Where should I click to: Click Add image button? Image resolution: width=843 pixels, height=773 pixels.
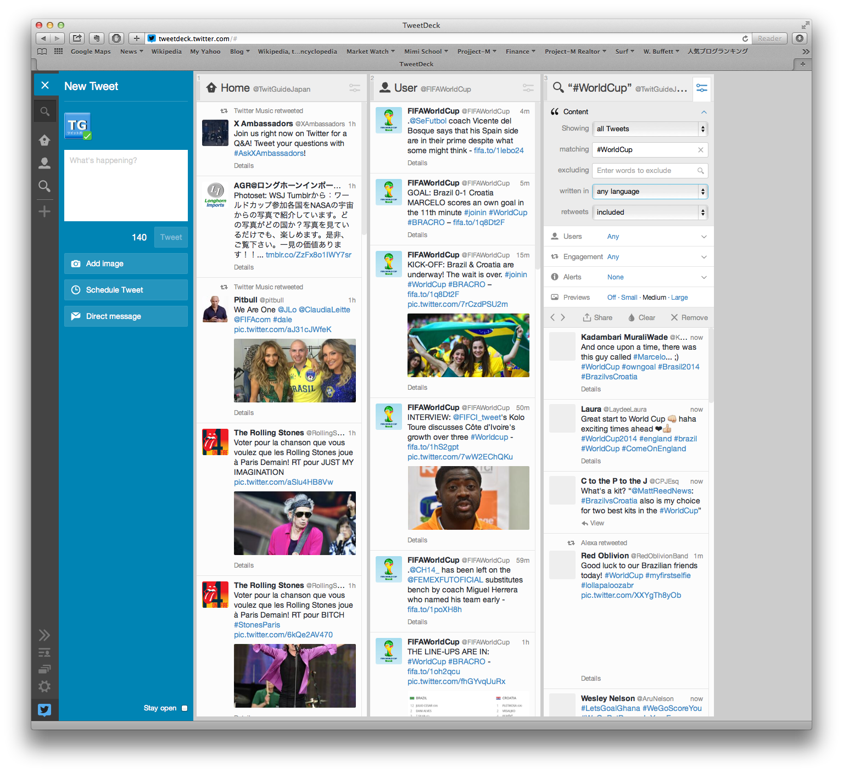[126, 264]
